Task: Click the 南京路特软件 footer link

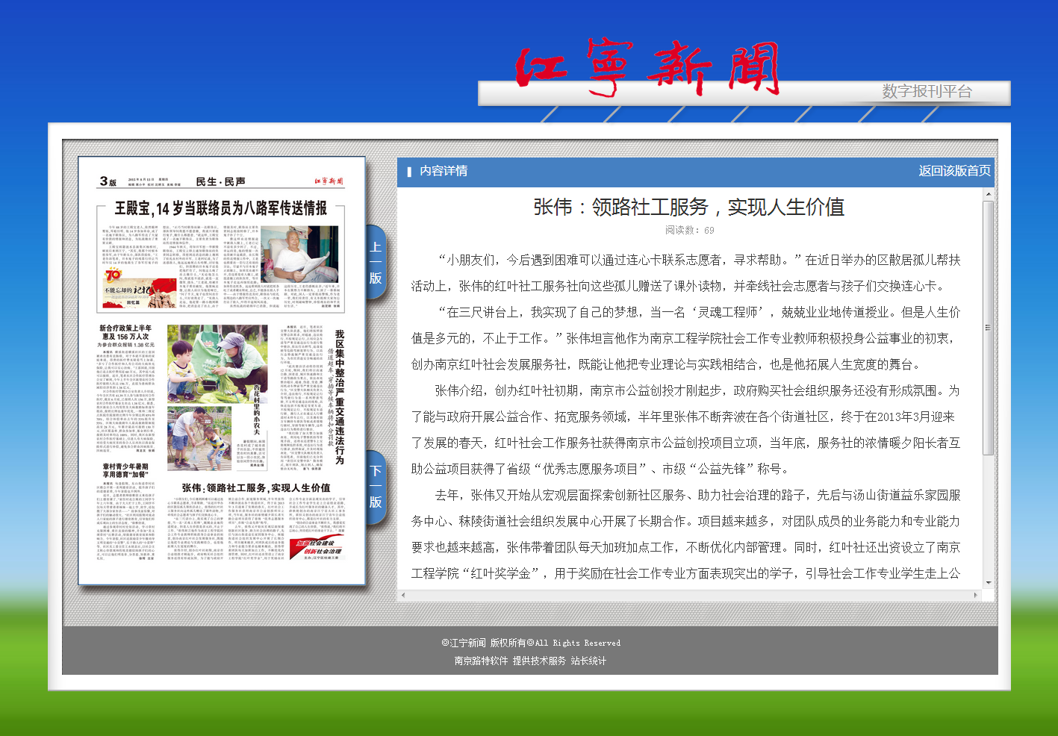Action: (x=481, y=661)
